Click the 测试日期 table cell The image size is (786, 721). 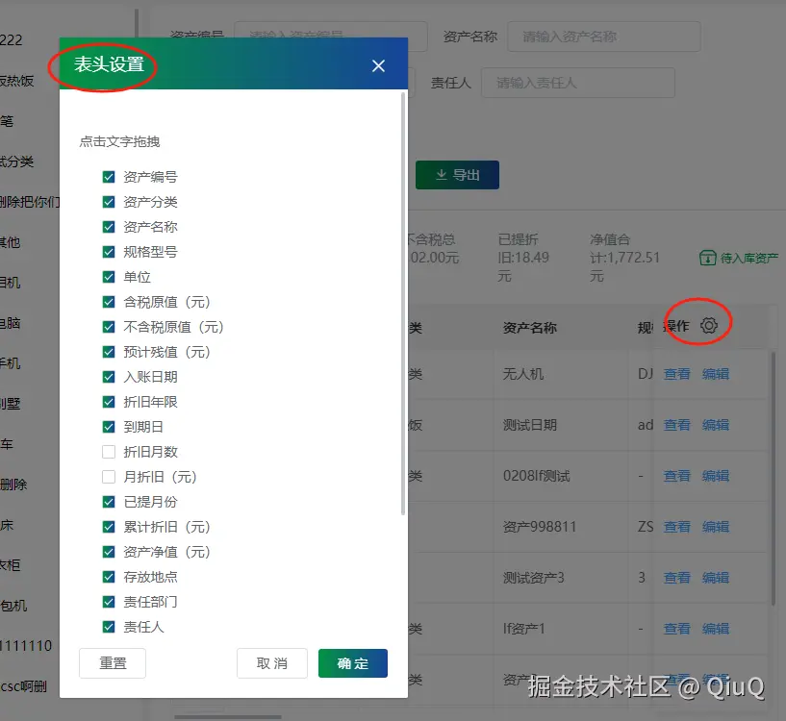530,425
